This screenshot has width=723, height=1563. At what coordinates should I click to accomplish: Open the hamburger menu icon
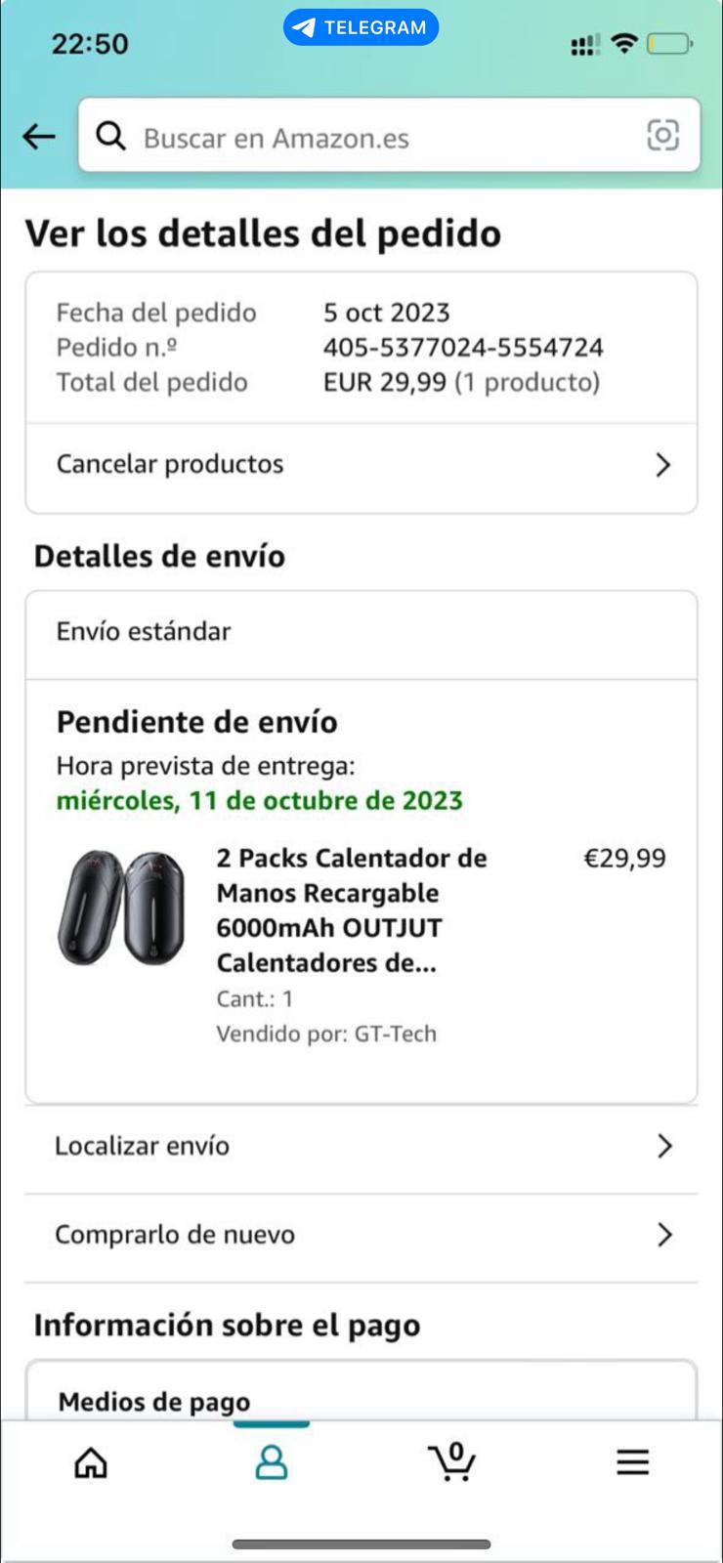tap(632, 1462)
